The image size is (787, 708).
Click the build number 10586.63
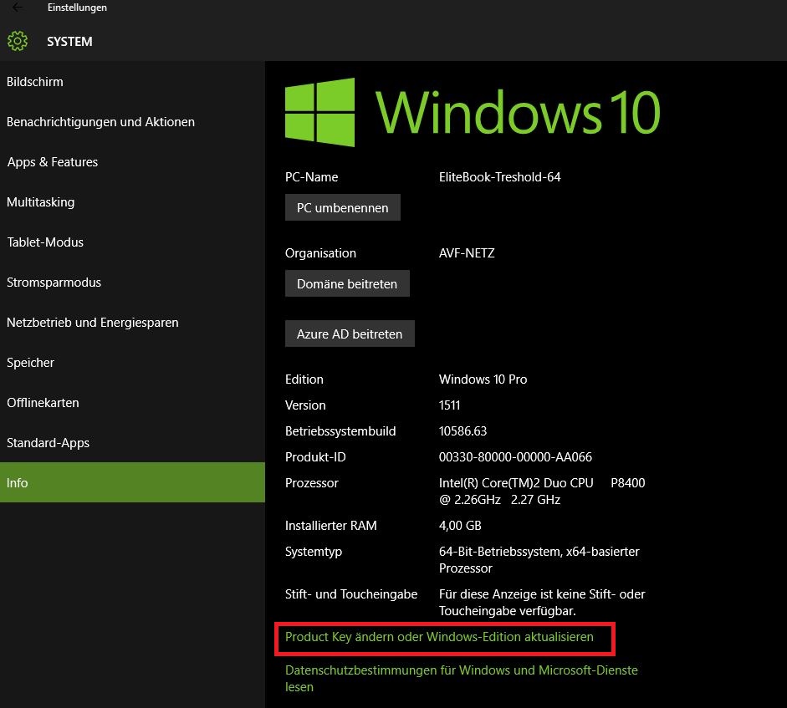(462, 431)
